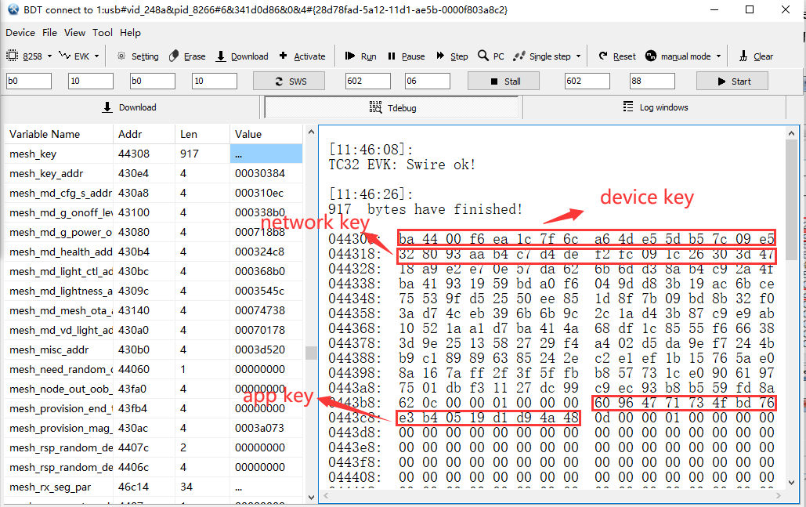Screen dimensions: 806x507
Task: Reset the device with Reset icon
Action: pyautogui.click(x=603, y=56)
